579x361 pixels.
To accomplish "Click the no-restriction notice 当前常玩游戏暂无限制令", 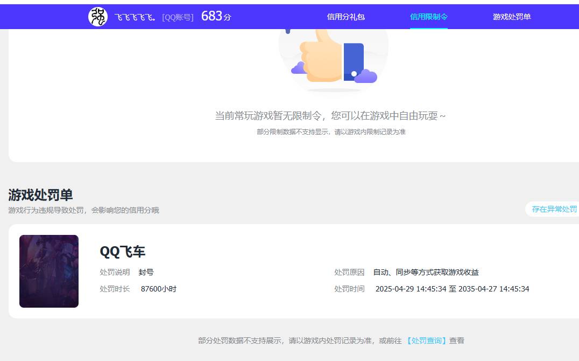I will 330,115.
